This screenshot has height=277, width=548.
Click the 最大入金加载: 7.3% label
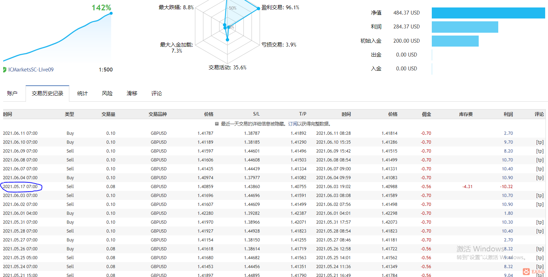177,48
